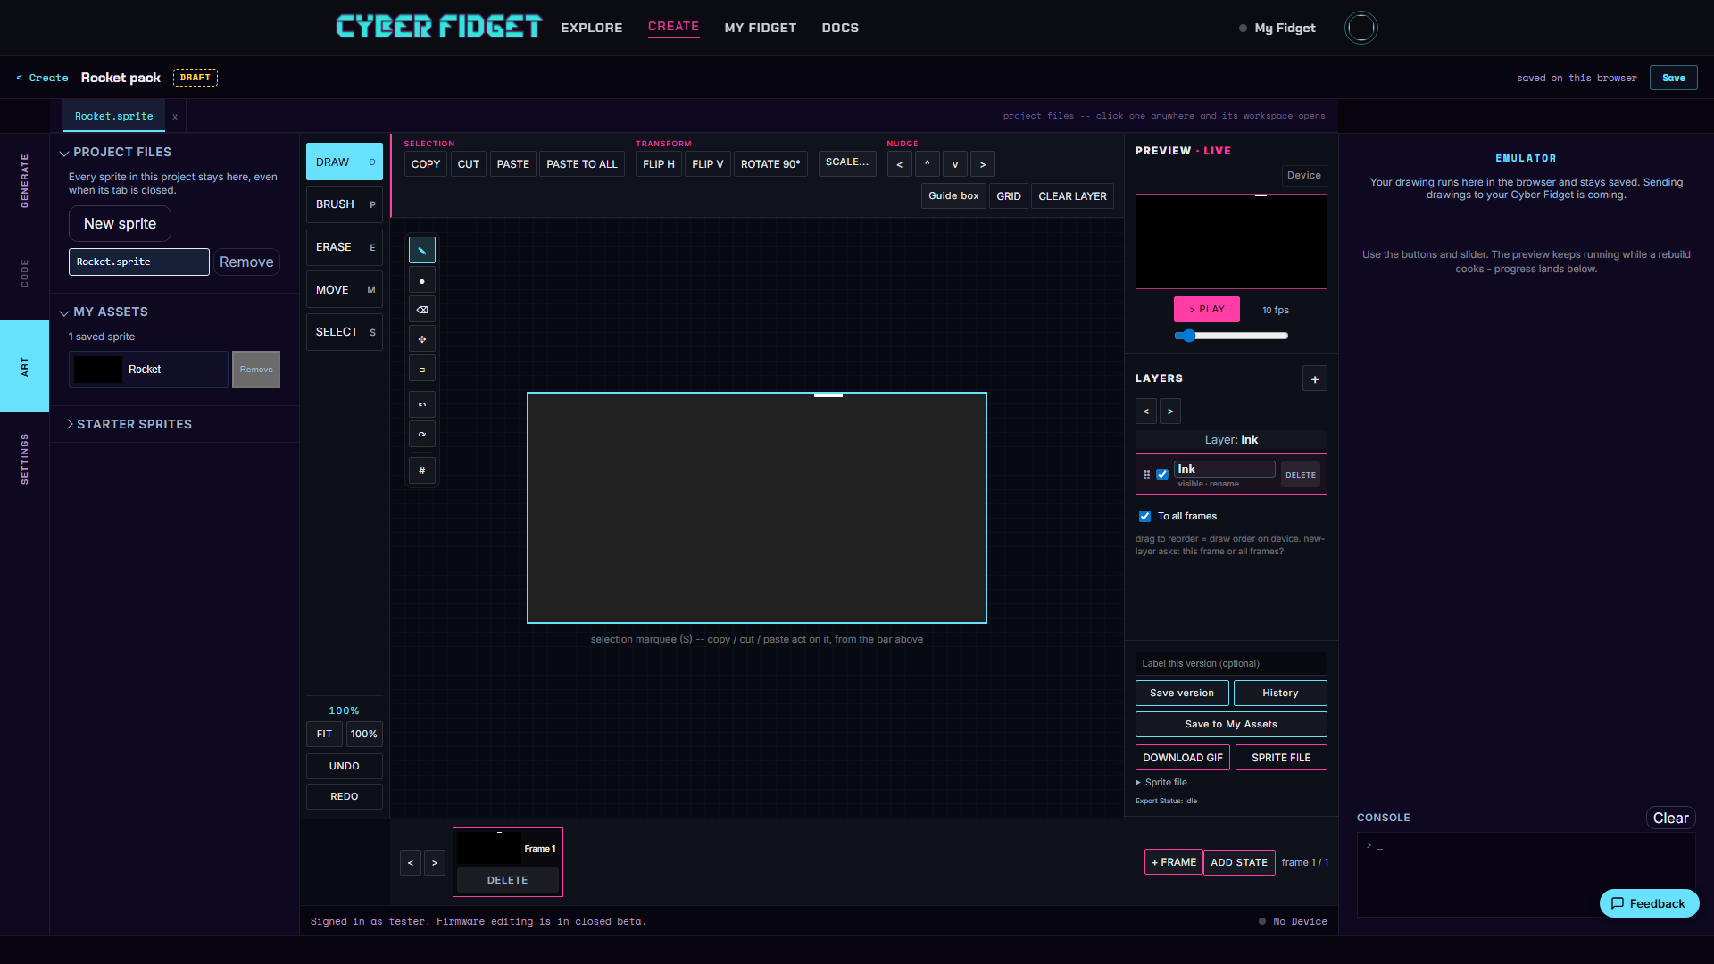This screenshot has height=964, width=1714.
Task: Click the redo arrow icon beside canvas
Action: point(422,434)
